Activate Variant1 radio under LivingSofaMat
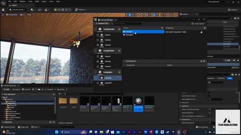Image resolution: width=241 pixels, height=135 pixels. pyautogui.click(x=98, y=57)
